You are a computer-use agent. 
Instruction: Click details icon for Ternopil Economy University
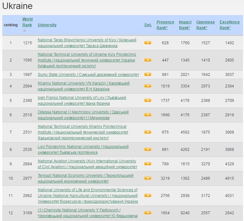tap(148, 178)
